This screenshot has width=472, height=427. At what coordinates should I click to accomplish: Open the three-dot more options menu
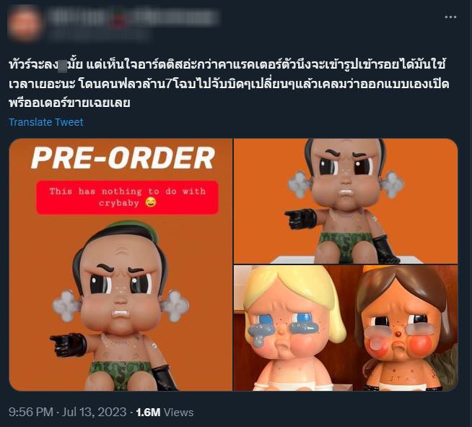450,17
